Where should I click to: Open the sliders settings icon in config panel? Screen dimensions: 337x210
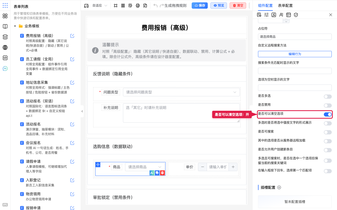266,15
